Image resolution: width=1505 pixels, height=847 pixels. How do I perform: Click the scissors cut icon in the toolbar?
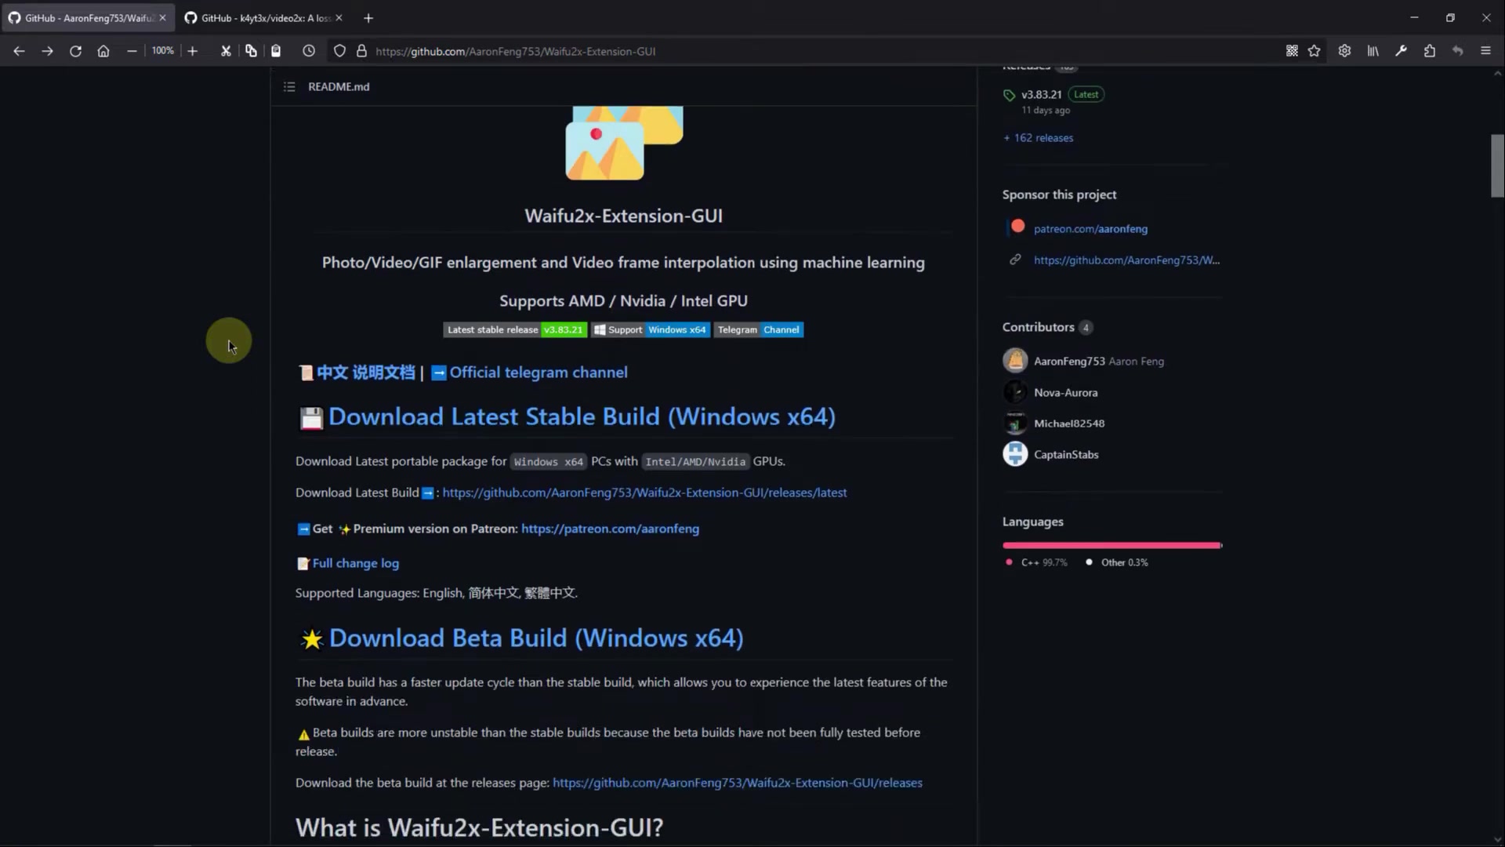pos(226,51)
